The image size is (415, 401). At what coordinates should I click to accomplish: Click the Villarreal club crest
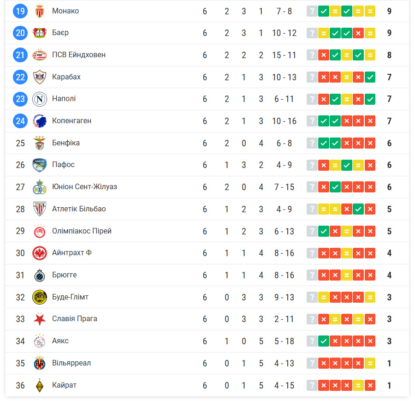40,364
